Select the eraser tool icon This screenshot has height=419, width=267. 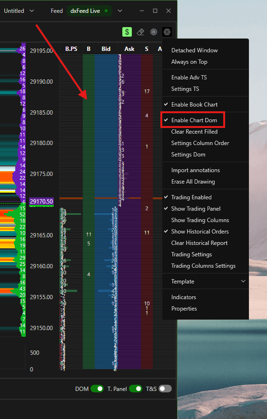coord(140,32)
